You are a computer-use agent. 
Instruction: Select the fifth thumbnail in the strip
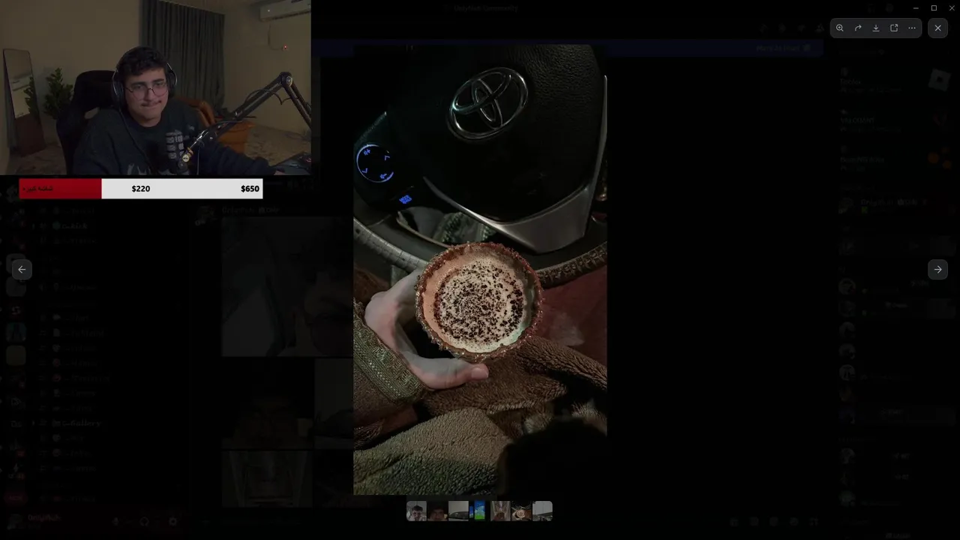point(500,511)
